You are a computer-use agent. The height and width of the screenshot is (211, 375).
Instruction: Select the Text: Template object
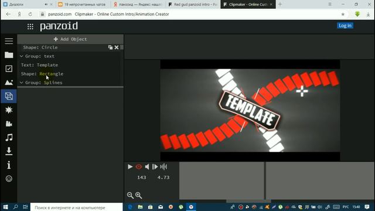click(39, 65)
